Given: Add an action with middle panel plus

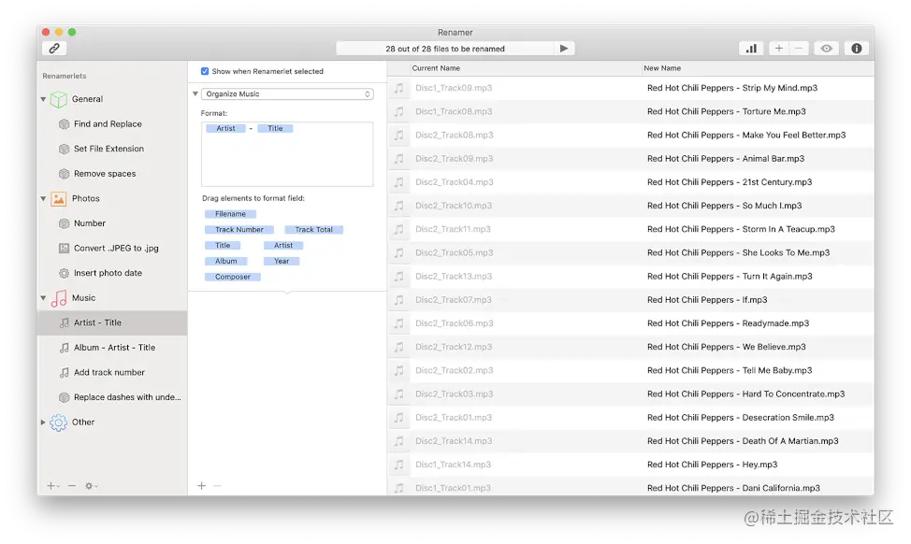Looking at the screenshot, I should [202, 486].
